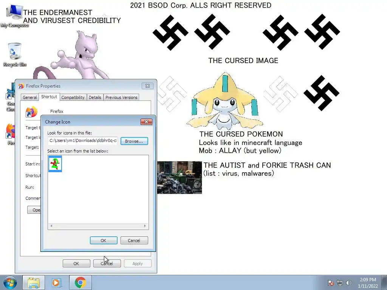This screenshot has height=290, width=387.
Task: Click Cancel in the Firefox Properties window
Action: point(107,263)
